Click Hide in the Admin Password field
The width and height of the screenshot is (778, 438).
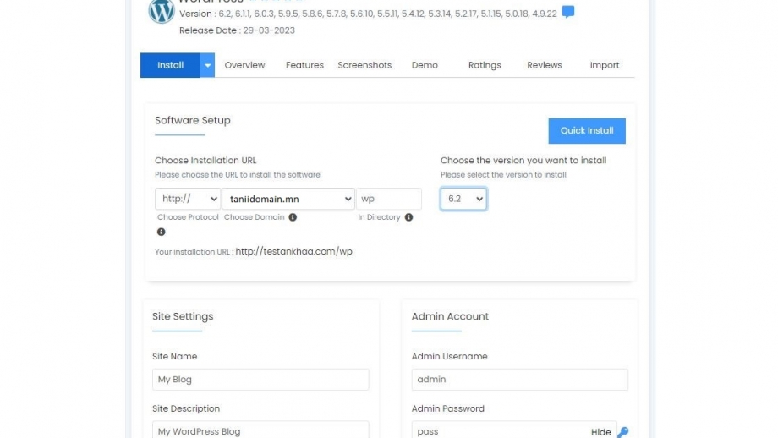pyautogui.click(x=601, y=432)
